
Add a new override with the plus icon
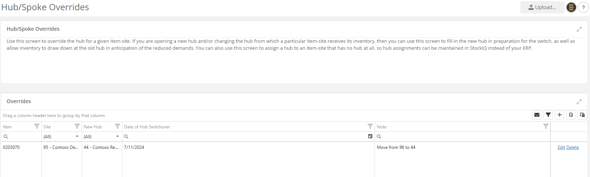[560, 115]
